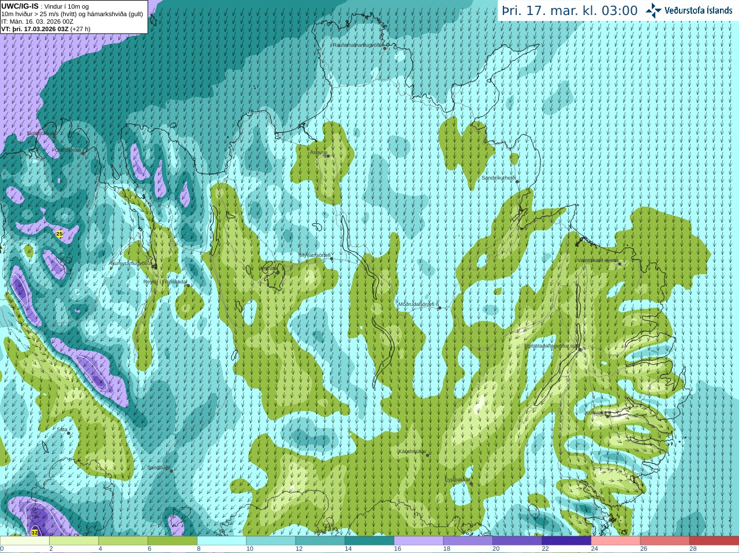Click the 'Möðrudalsöræfi II' label
739x553 pixels.
tap(419, 304)
